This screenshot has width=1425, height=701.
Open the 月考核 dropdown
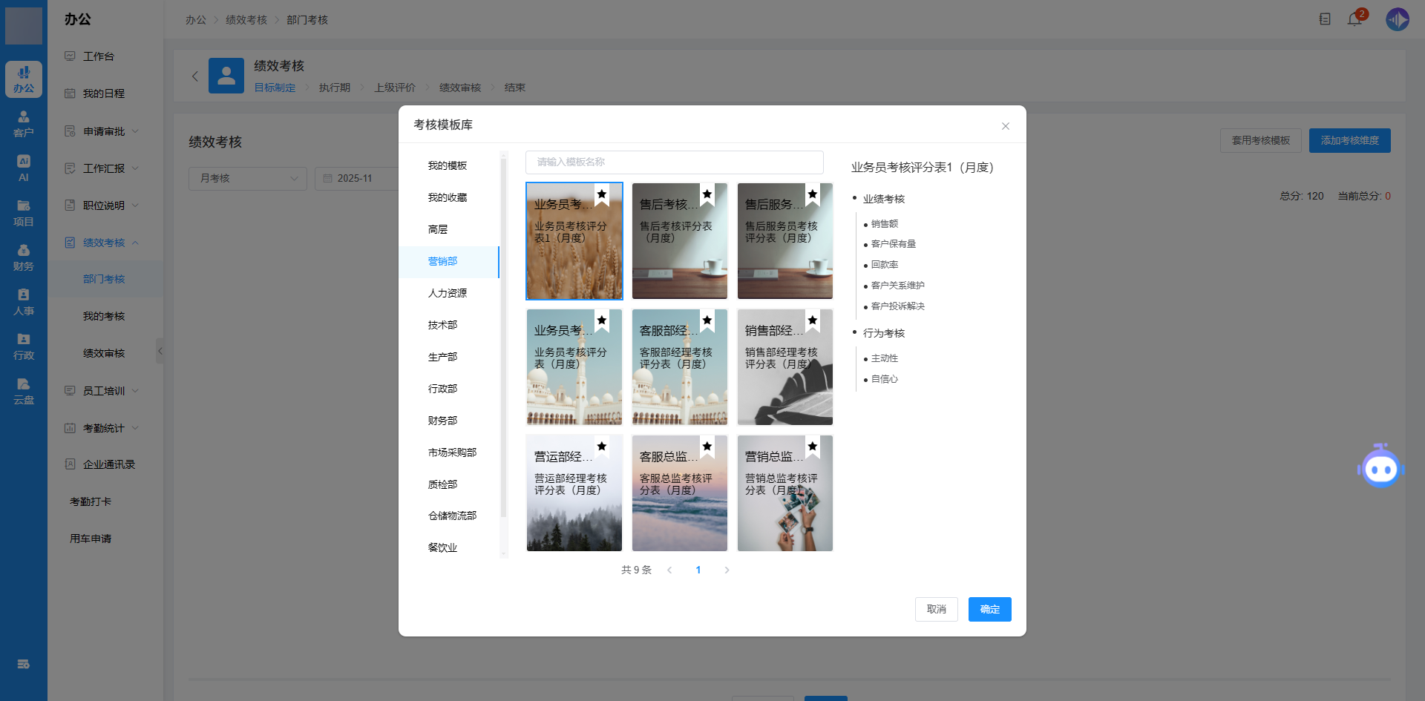(x=248, y=179)
